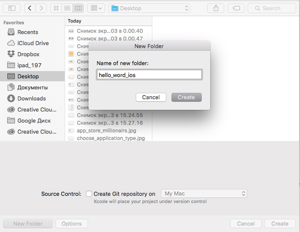
Task: Select Downloads in the sidebar
Action: click(32, 99)
